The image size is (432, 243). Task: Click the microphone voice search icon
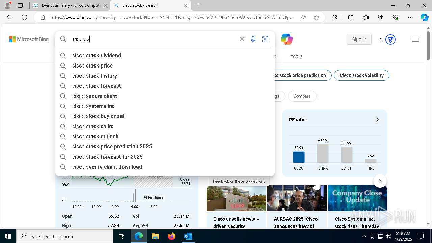253,39
